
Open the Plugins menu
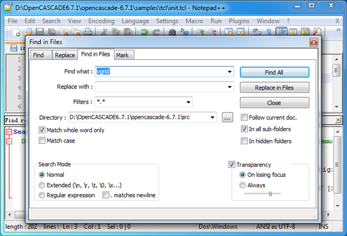tap(239, 21)
